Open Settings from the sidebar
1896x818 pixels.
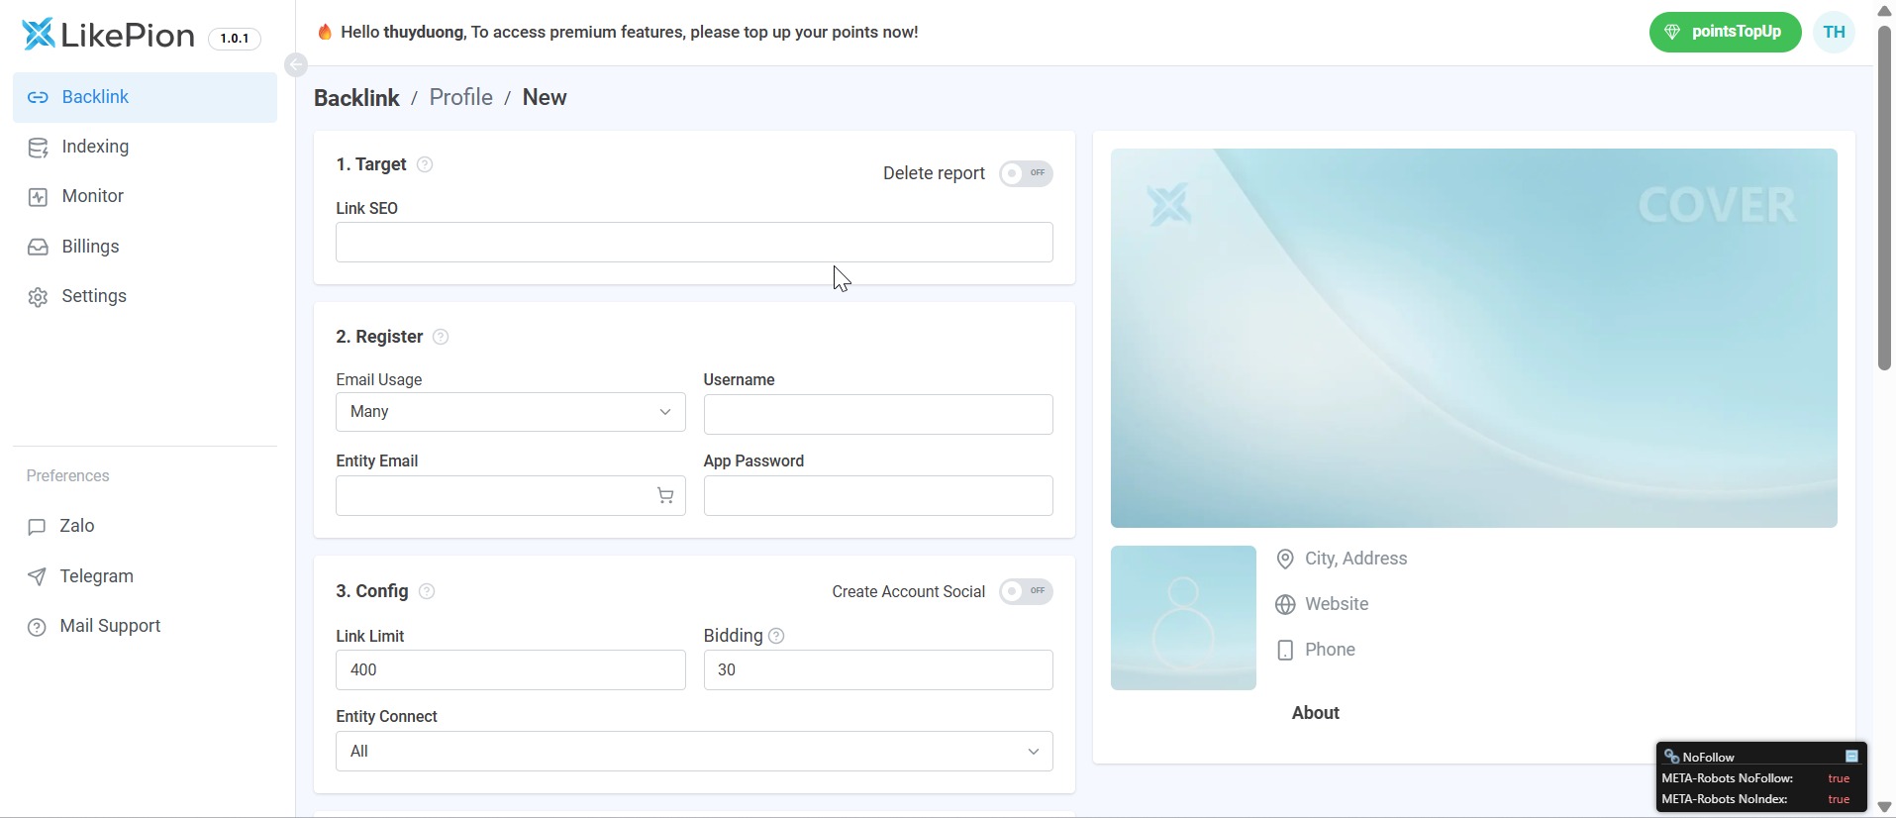tap(145, 296)
